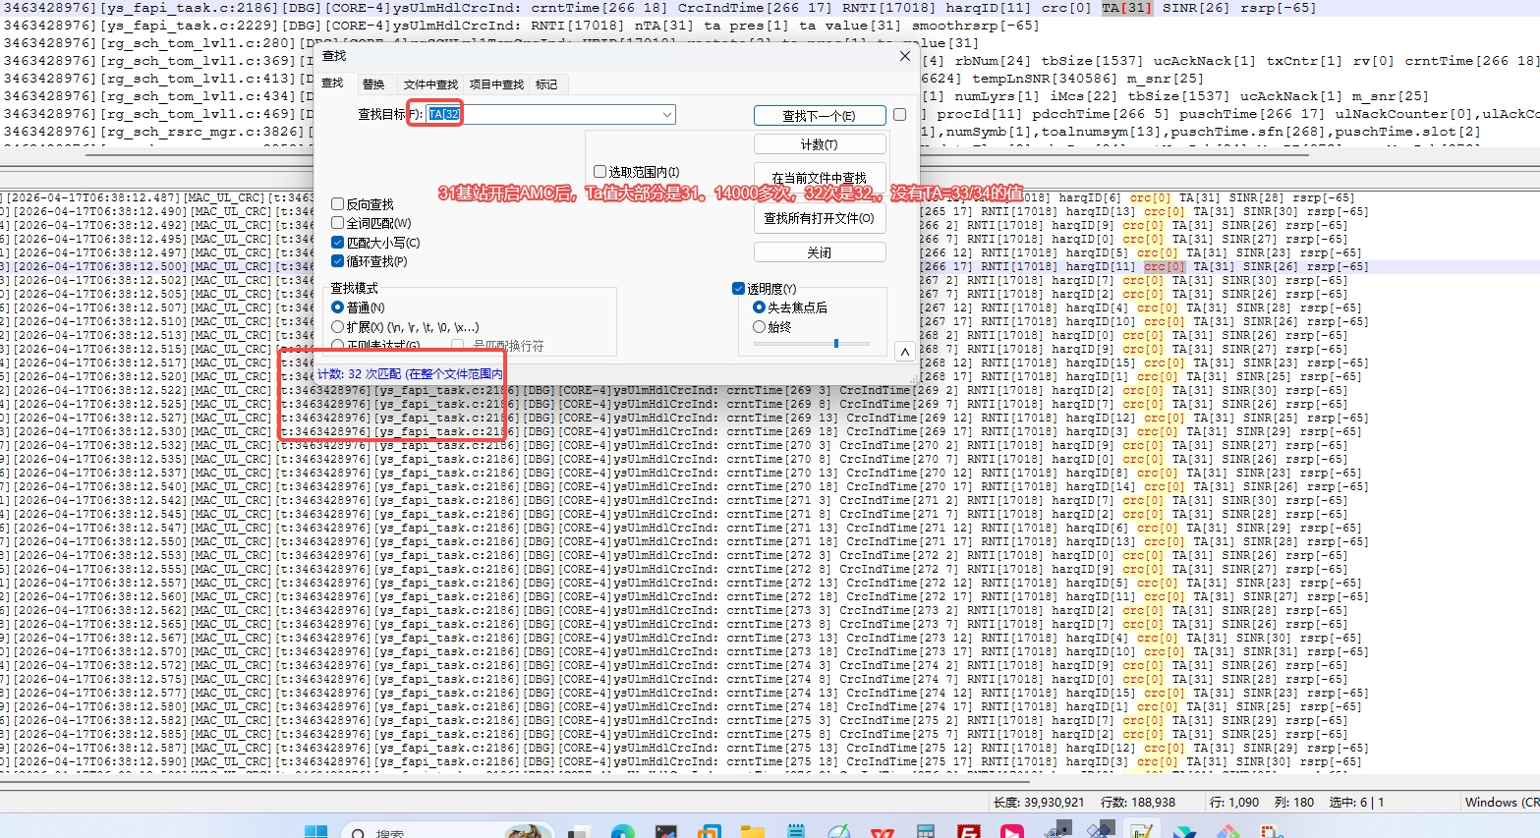Screen dimensions: 1540x838
Task: Toggle the 透明度 checkbox
Action: coord(739,289)
